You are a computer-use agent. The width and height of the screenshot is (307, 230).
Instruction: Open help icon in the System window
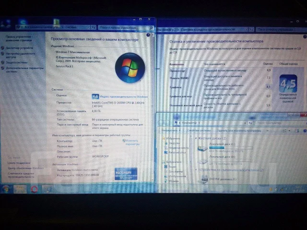click(x=148, y=35)
